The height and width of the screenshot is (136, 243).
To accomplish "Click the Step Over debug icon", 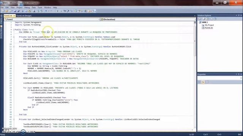I will pyautogui.click(x=68, y=11).
